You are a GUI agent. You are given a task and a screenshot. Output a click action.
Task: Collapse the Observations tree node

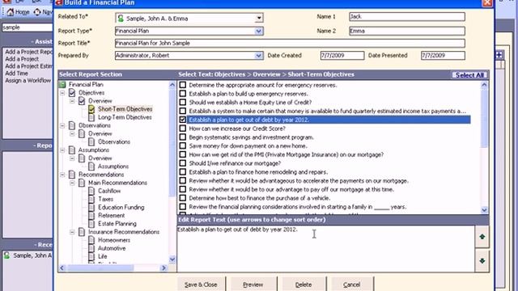[x=62, y=125]
